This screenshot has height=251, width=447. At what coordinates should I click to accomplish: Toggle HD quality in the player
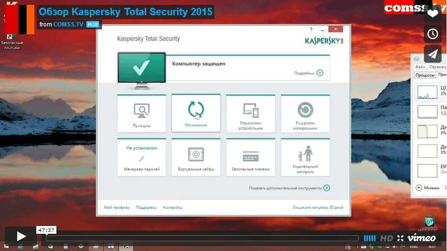click(387, 238)
